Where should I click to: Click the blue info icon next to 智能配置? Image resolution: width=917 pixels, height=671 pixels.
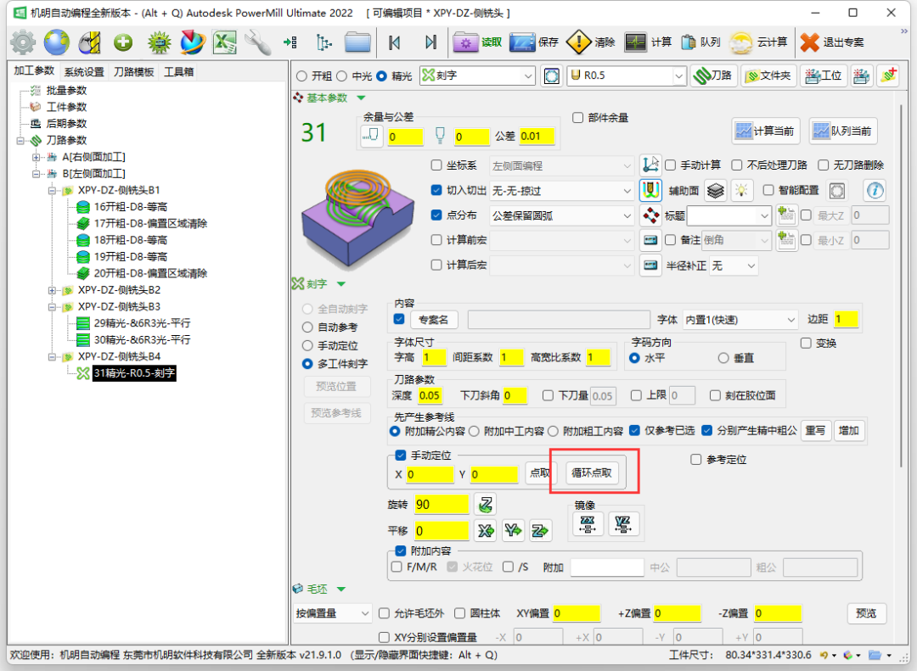874,190
